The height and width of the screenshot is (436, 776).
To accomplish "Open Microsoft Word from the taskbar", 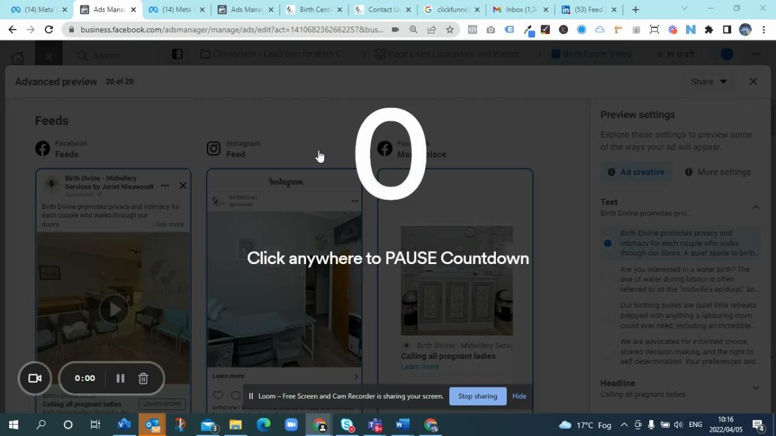I will point(403,424).
